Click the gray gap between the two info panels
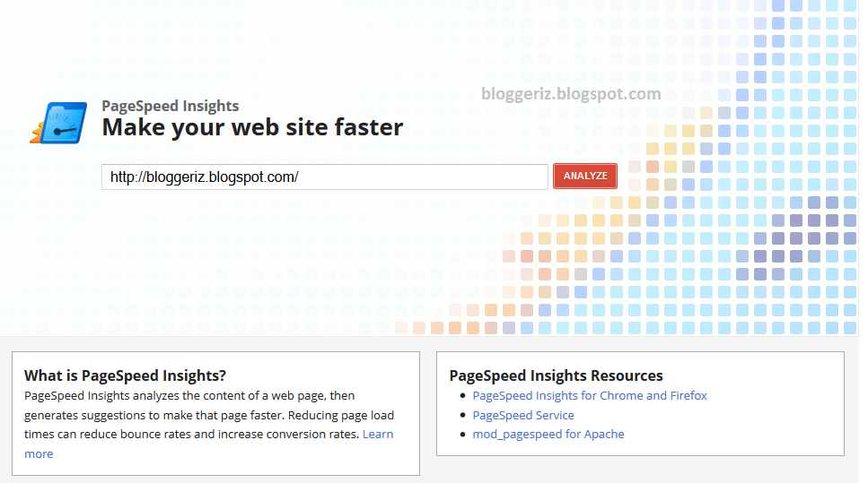868x483 pixels. 428,412
